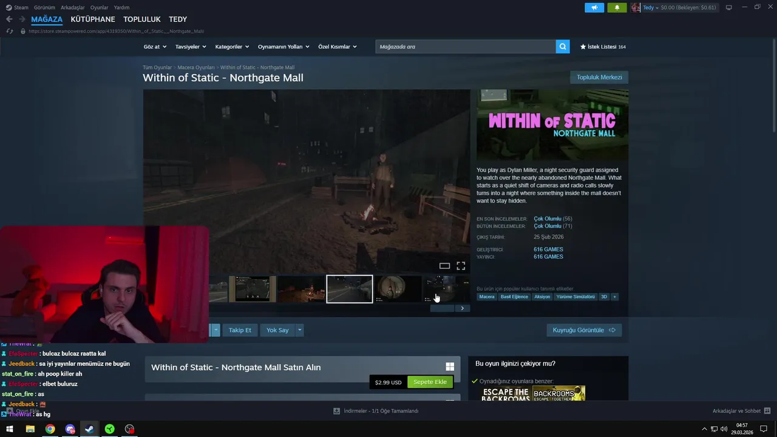Go back with the left arrow
The height and width of the screenshot is (437, 777).
9,19
